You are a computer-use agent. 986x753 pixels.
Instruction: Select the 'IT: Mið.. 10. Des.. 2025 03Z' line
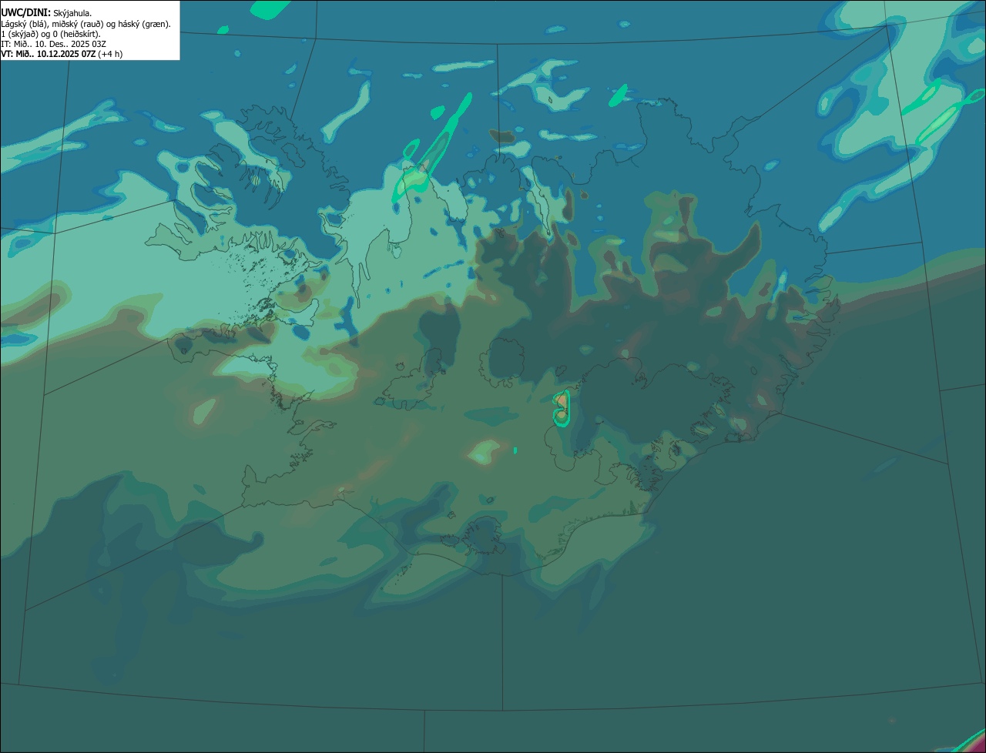[54, 44]
